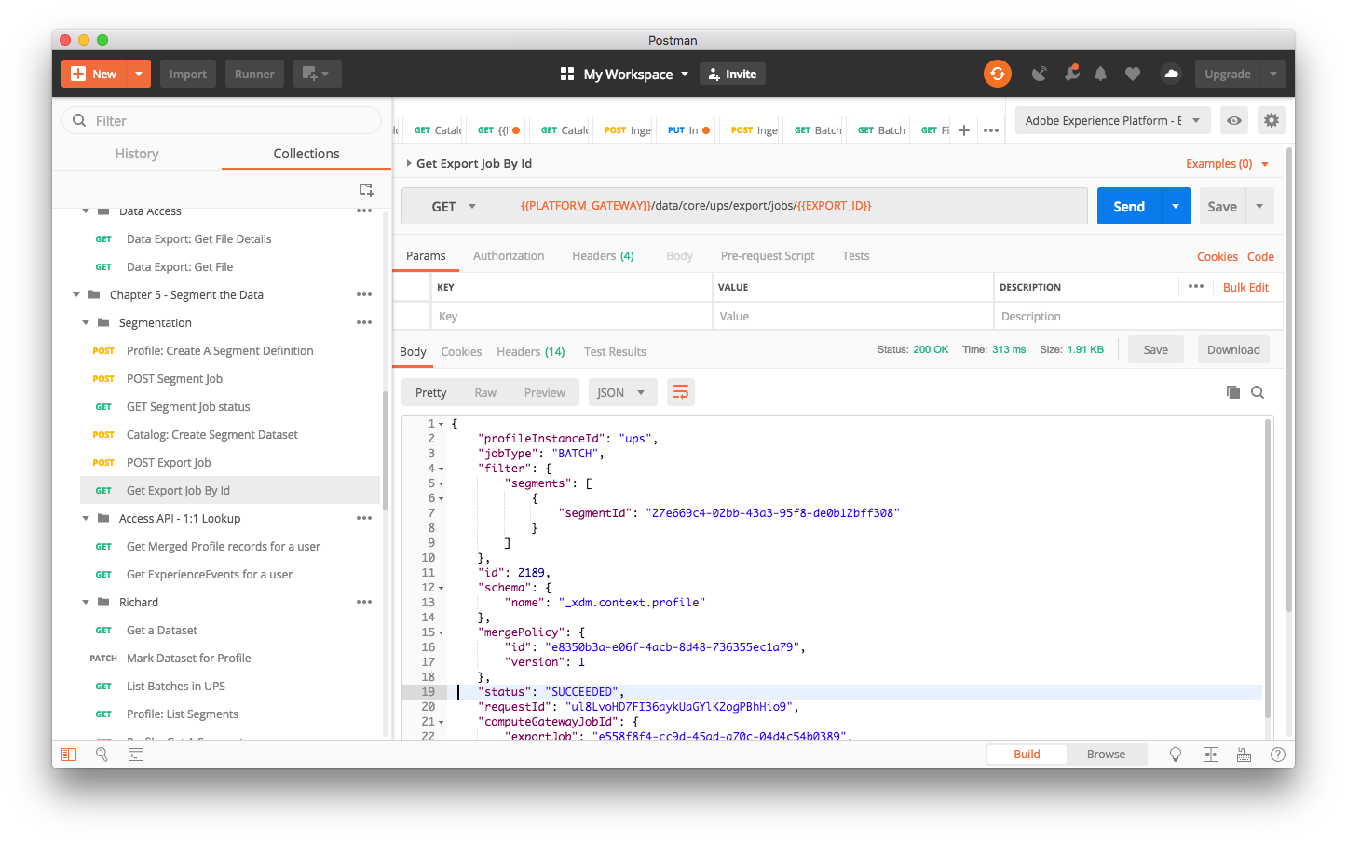Image resolution: width=1347 pixels, height=843 pixels.
Task: Open the Runner button
Action: pyautogui.click(x=254, y=74)
